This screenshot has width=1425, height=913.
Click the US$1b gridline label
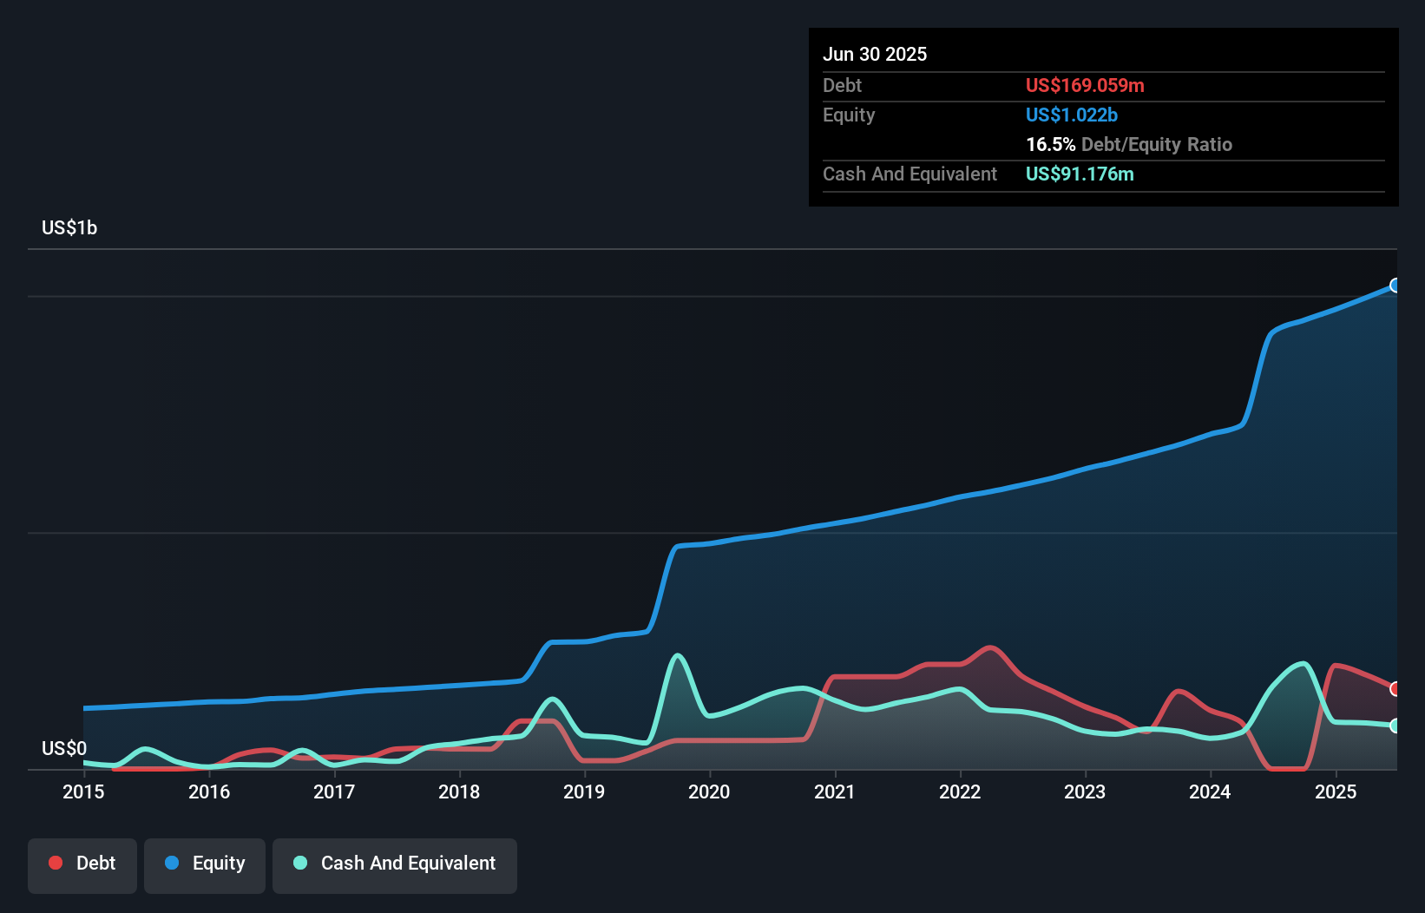pos(69,227)
